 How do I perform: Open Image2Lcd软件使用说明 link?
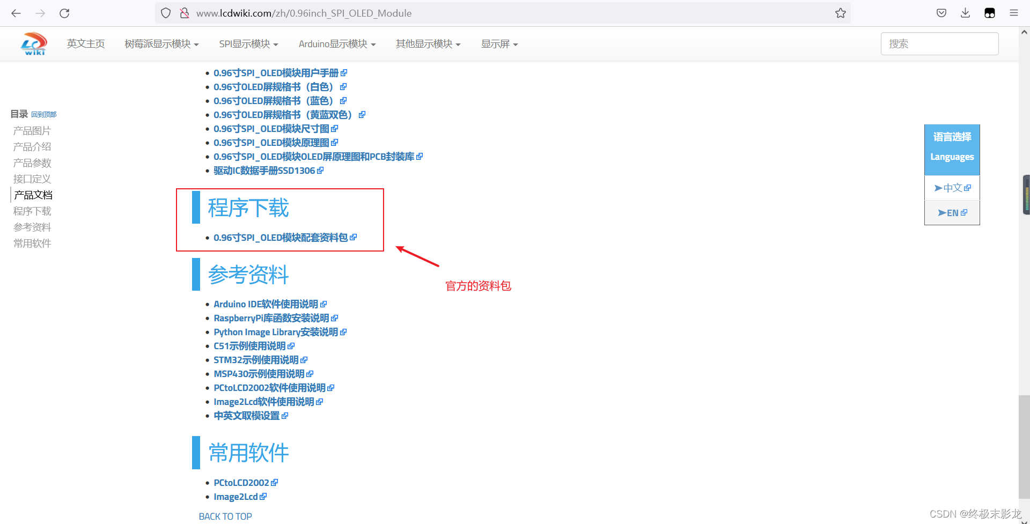[x=268, y=402]
